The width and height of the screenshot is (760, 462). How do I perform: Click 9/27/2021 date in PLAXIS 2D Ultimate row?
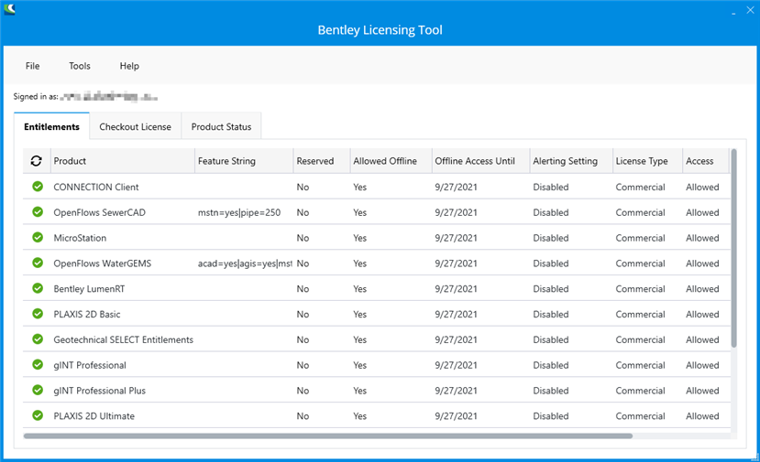[456, 416]
